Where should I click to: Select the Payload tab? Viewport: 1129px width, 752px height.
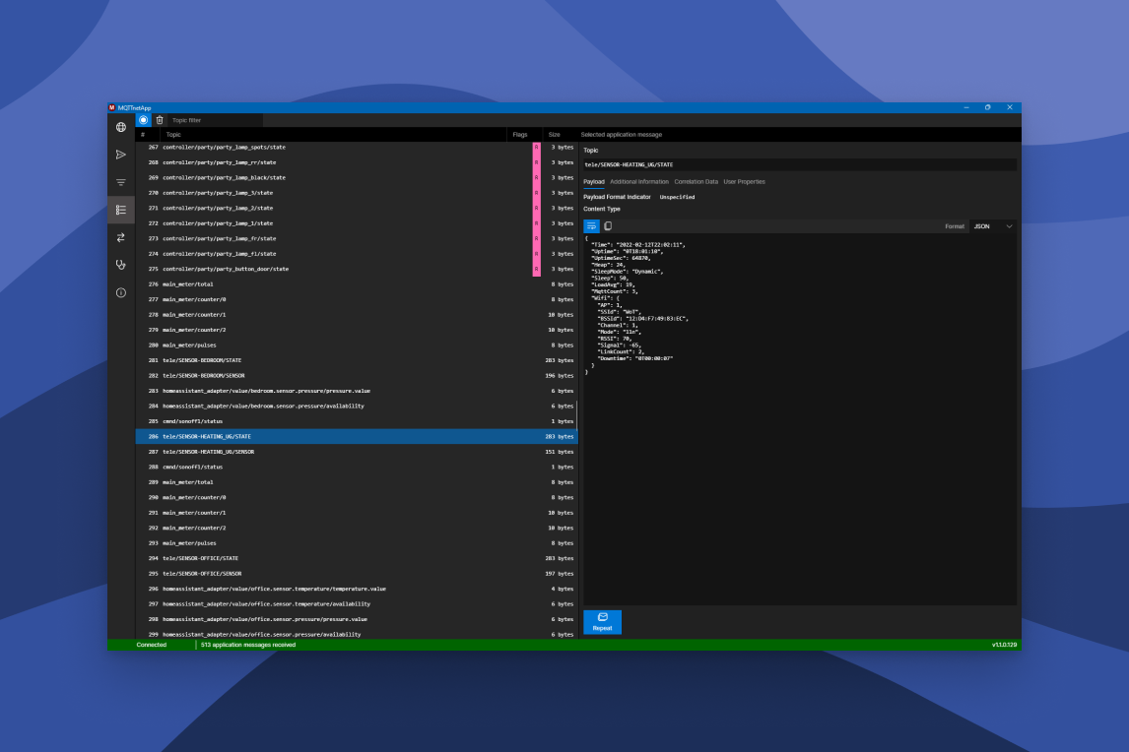(x=597, y=181)
